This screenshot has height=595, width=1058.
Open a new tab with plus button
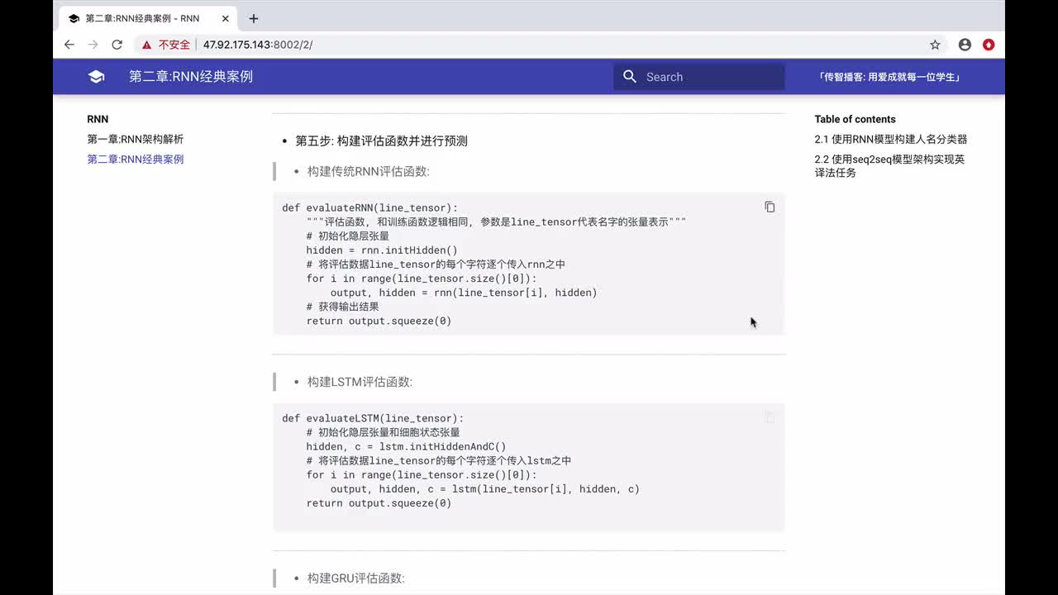(254, 18)
